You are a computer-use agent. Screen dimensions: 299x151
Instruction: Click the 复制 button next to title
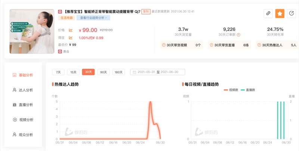point(147,12)
